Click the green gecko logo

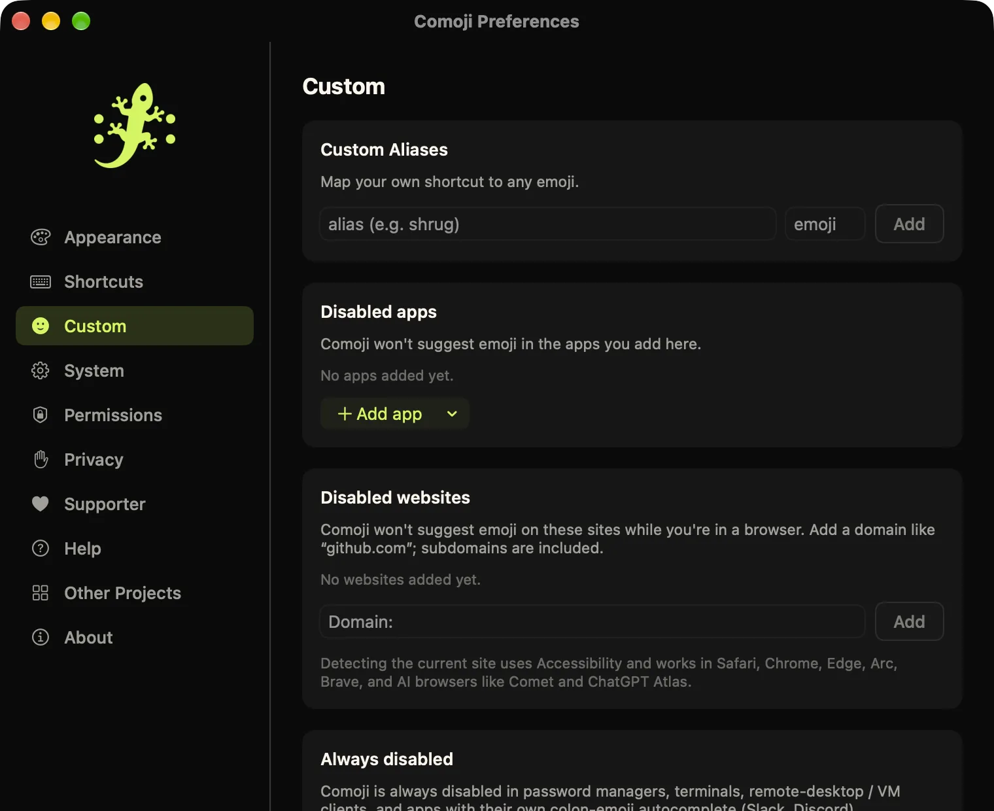point(135,125)
